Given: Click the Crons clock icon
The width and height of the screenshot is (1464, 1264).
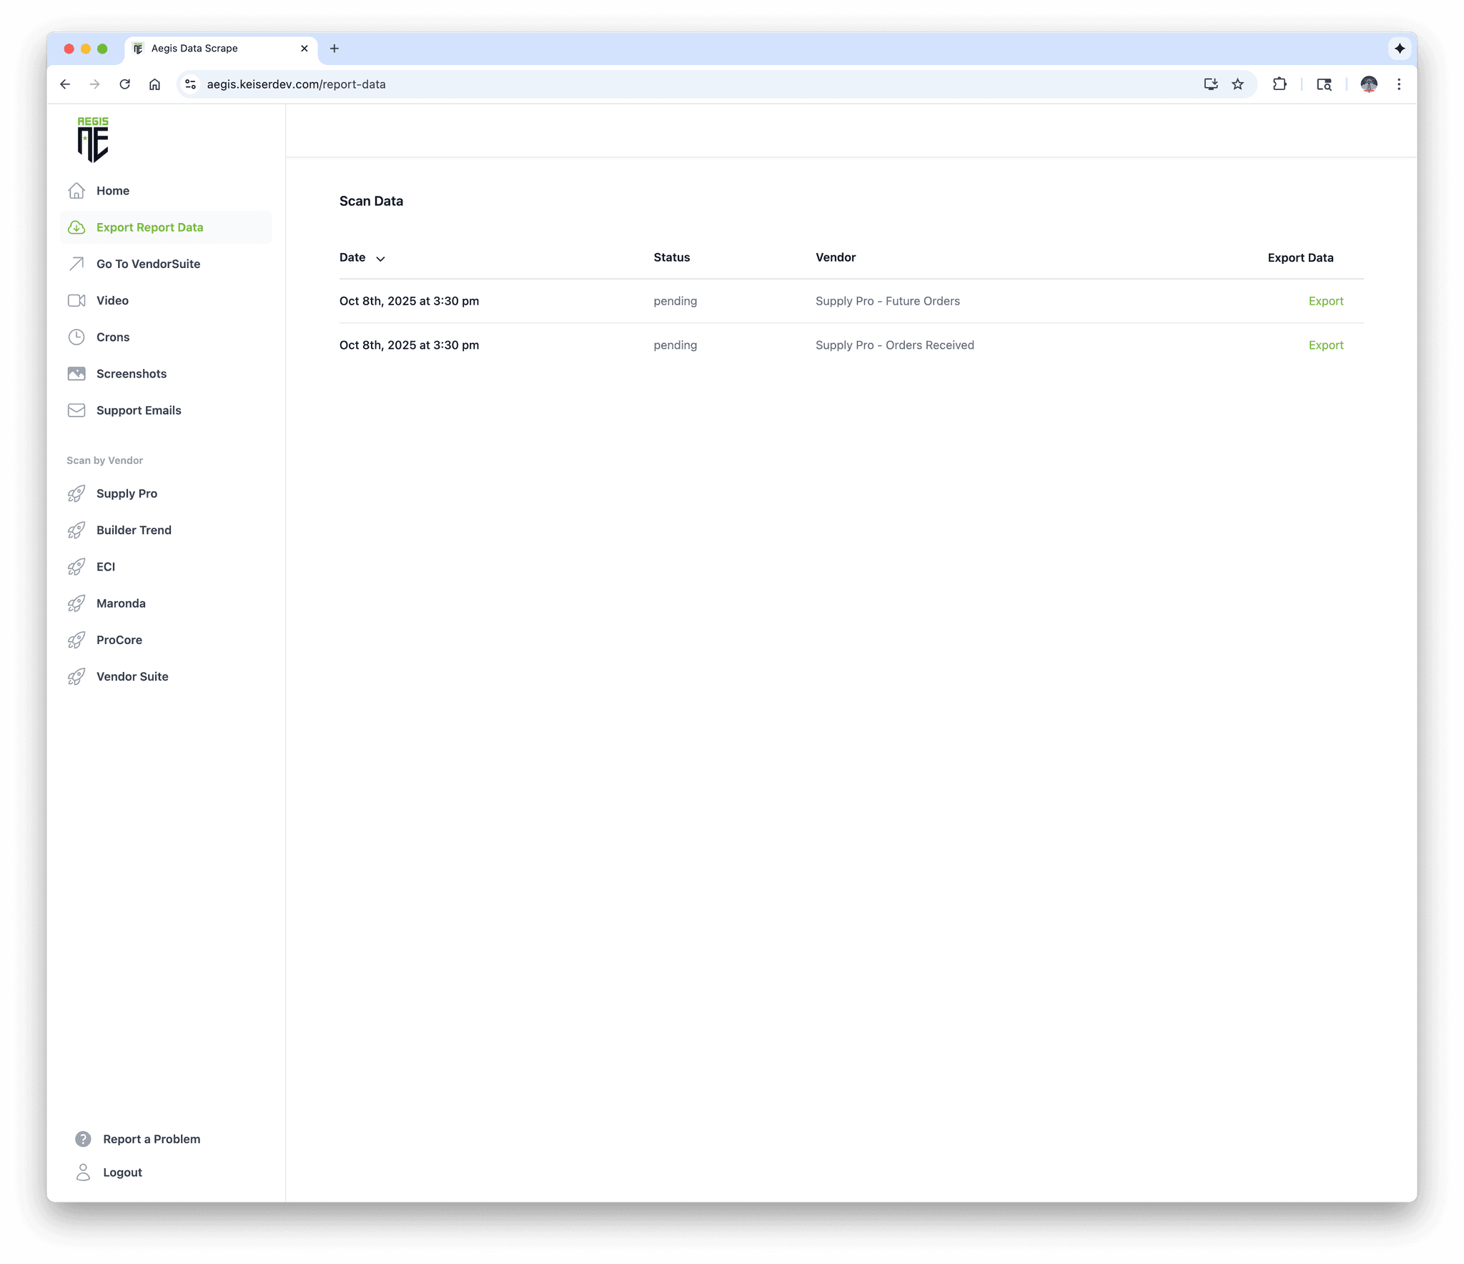Looking at the screenshot, I should point(77,337).
